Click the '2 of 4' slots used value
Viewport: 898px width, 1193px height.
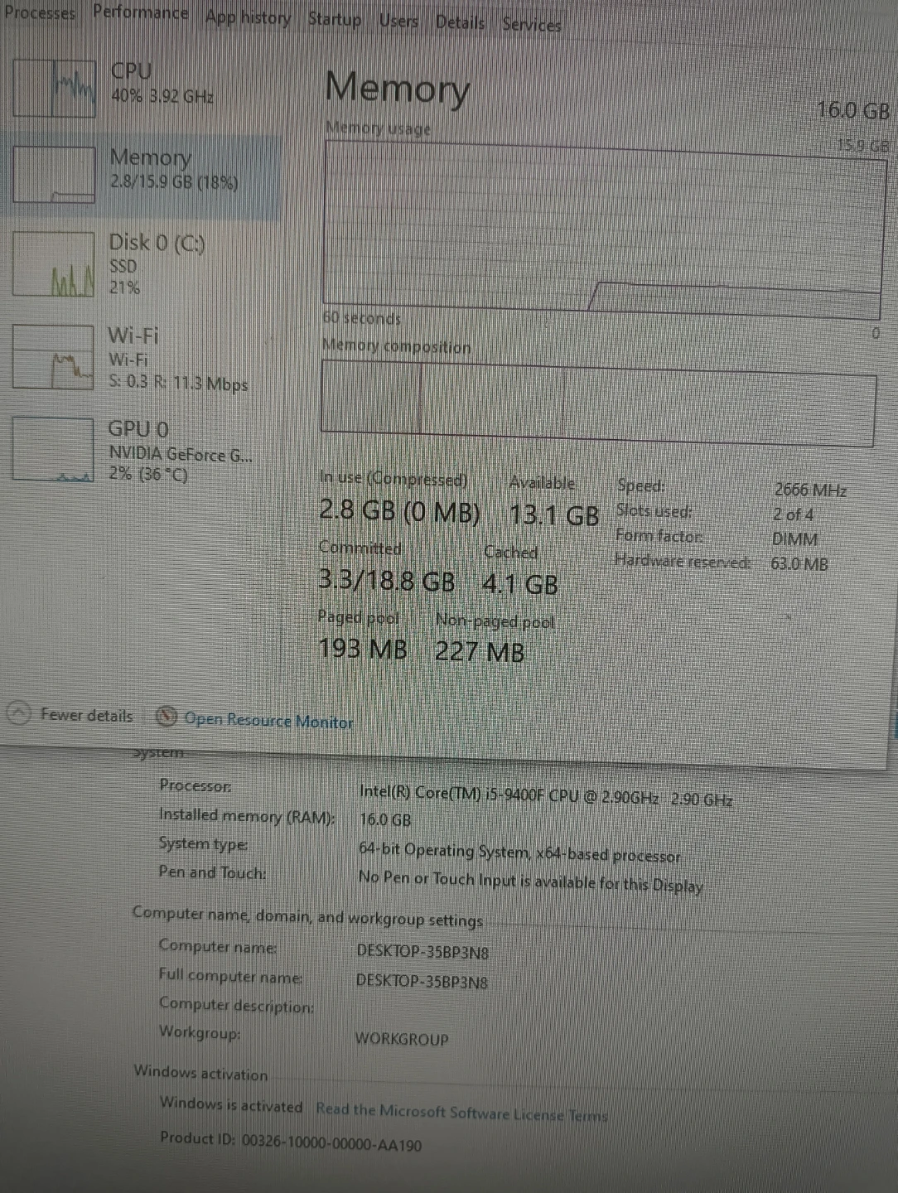(793, 514)
